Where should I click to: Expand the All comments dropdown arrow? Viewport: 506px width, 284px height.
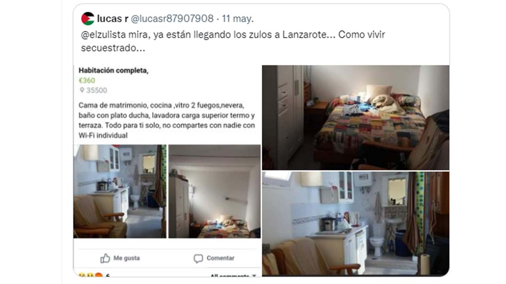pos(254,276)
